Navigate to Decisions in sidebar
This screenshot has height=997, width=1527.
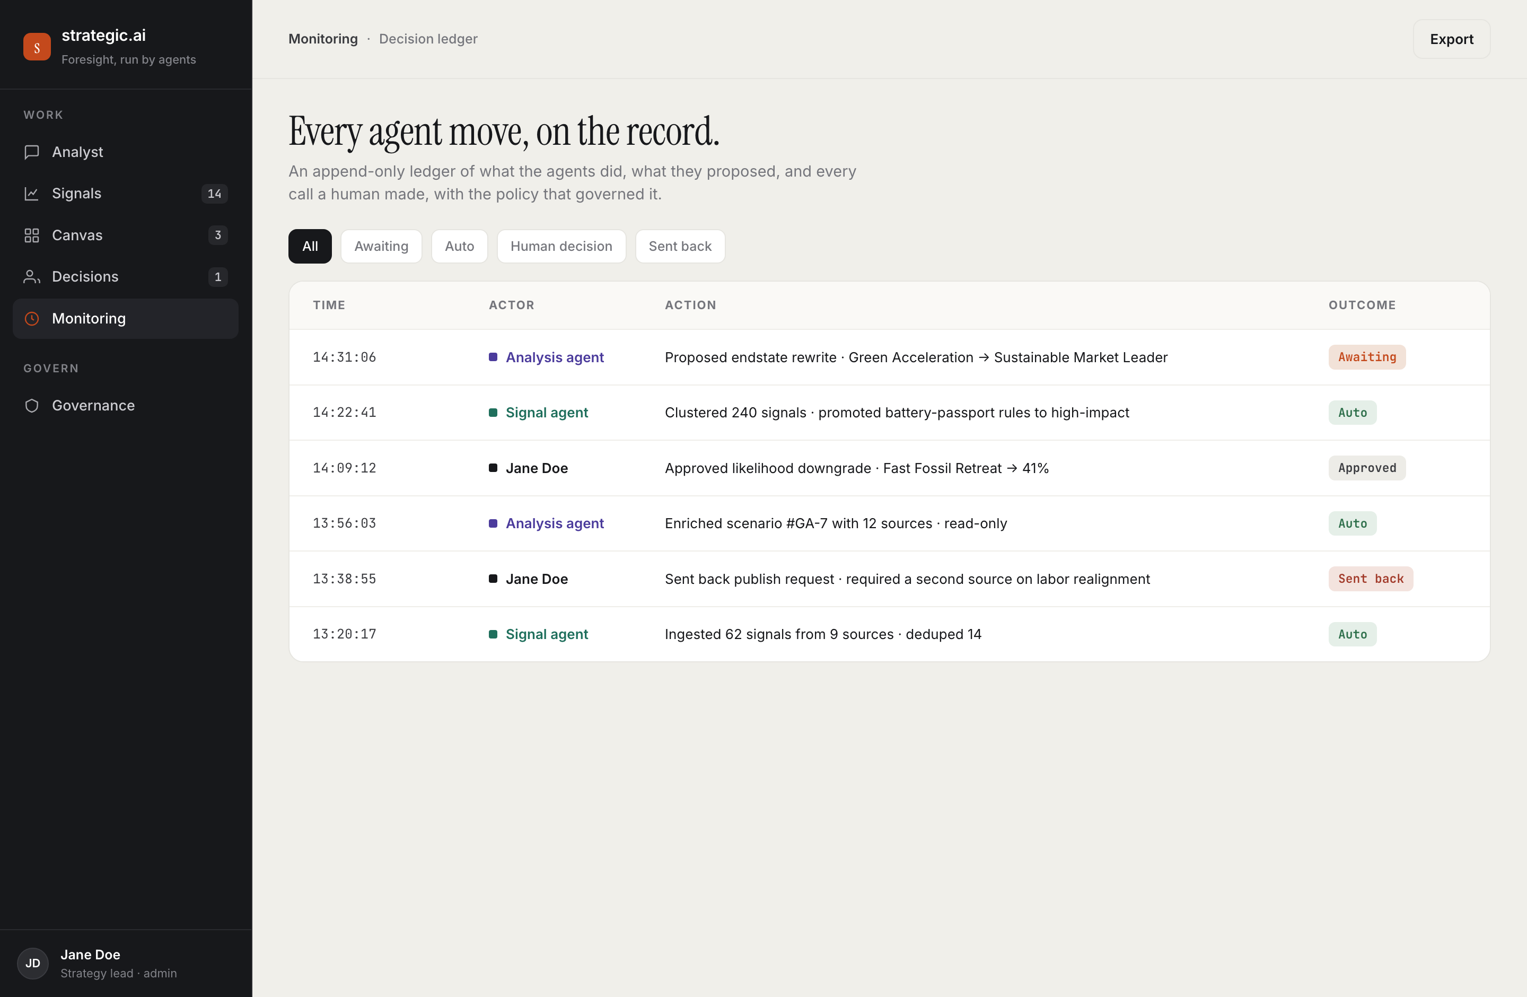[126, 276]
